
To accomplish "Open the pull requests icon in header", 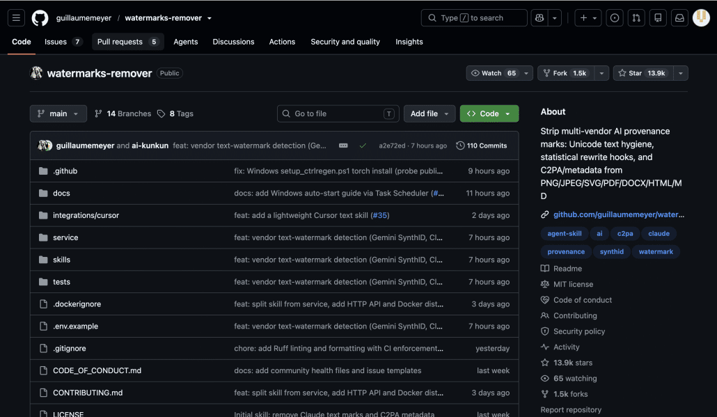I will (636, 18).
